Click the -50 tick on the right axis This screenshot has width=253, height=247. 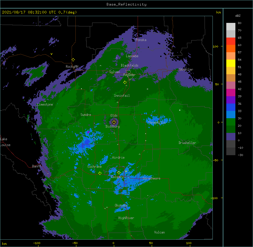tap(215, 160)
